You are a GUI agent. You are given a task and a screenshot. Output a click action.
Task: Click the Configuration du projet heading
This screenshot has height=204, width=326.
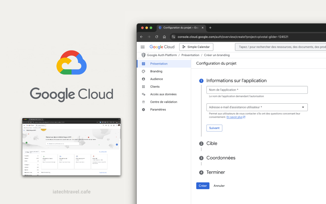(x=216, y=63)
